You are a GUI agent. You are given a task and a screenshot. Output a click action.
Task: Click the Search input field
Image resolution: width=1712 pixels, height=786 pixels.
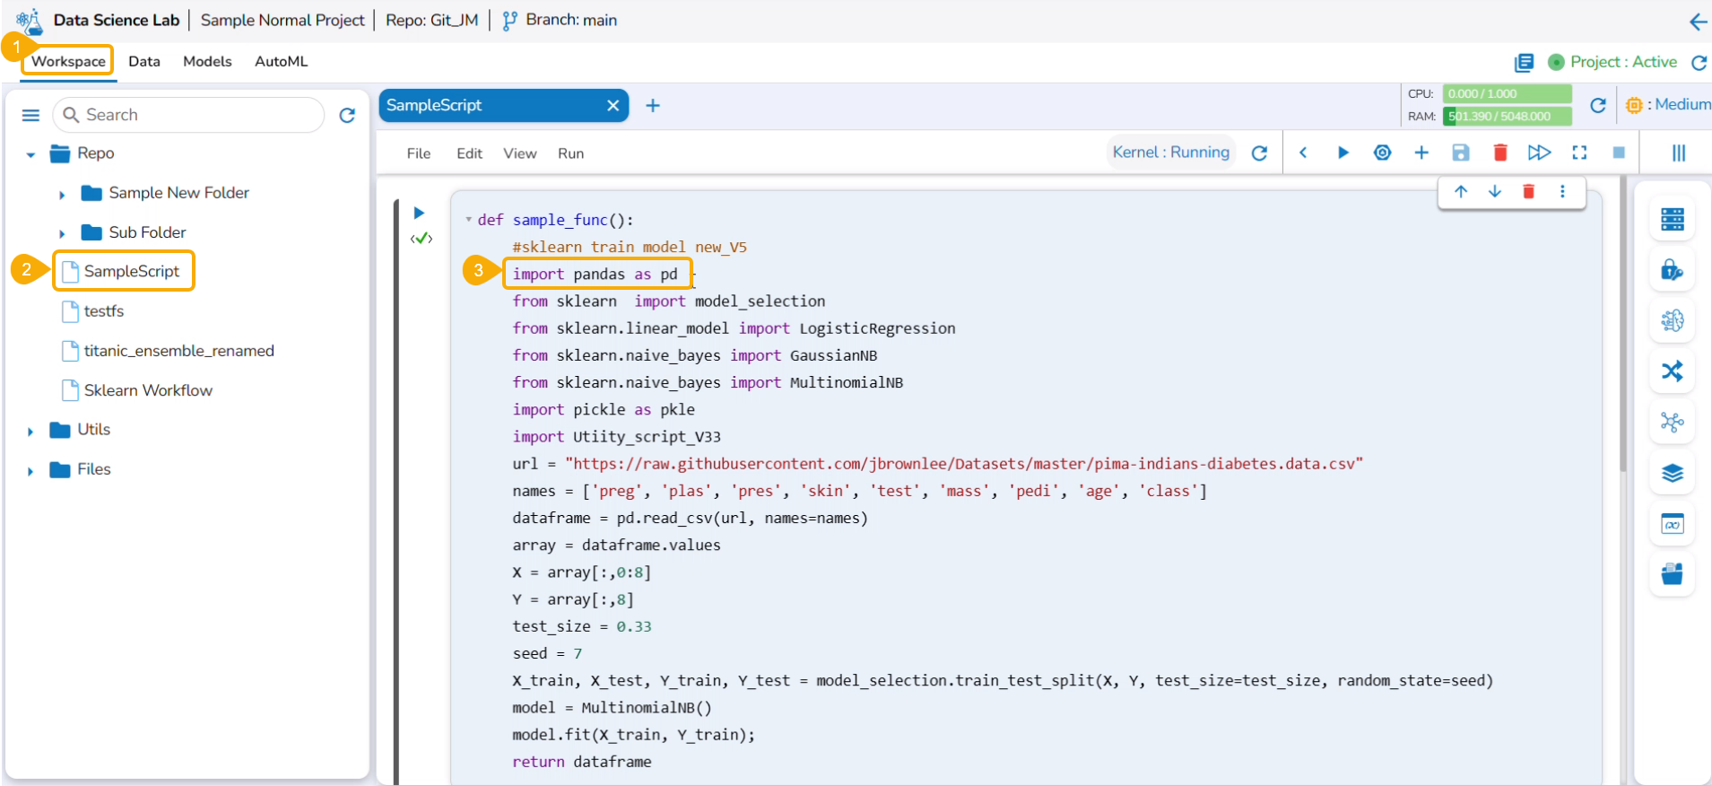point(197,115)
